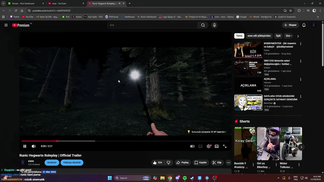Open tab search dropdown in Chrome

tap(3, 4)
